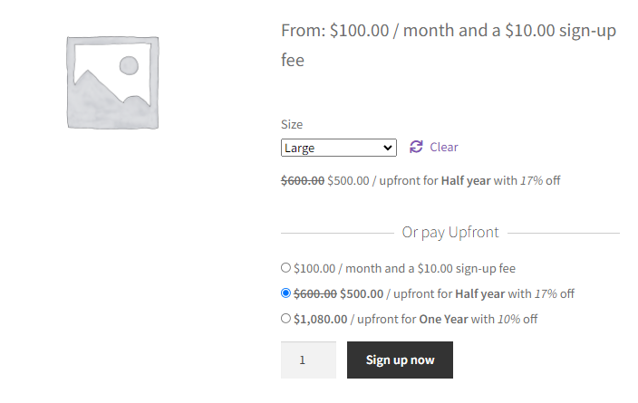Click the struck-through $600.00 price below Size
638x403 pixels.
[x=303, y=180]
